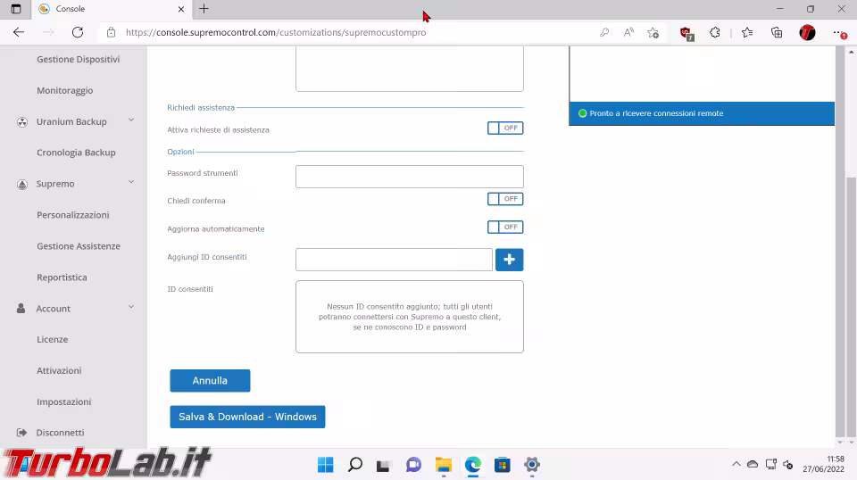Toggle Aggiorna automaticamente switch

pos(505,227)
